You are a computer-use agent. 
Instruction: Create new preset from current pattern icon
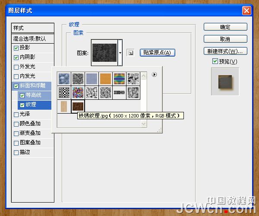(130, 53)
